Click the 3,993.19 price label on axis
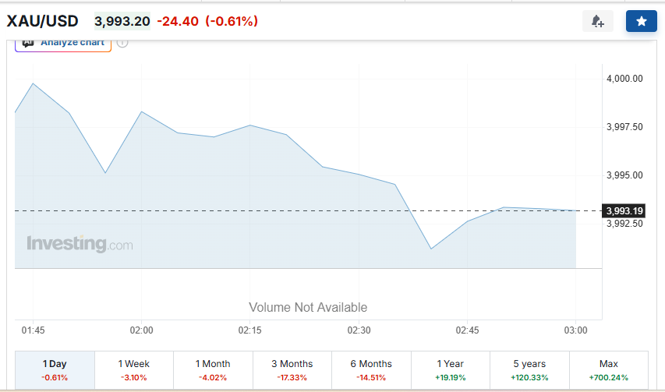The height and width of the screenshot is (392, 665). [x=624, y=210]
